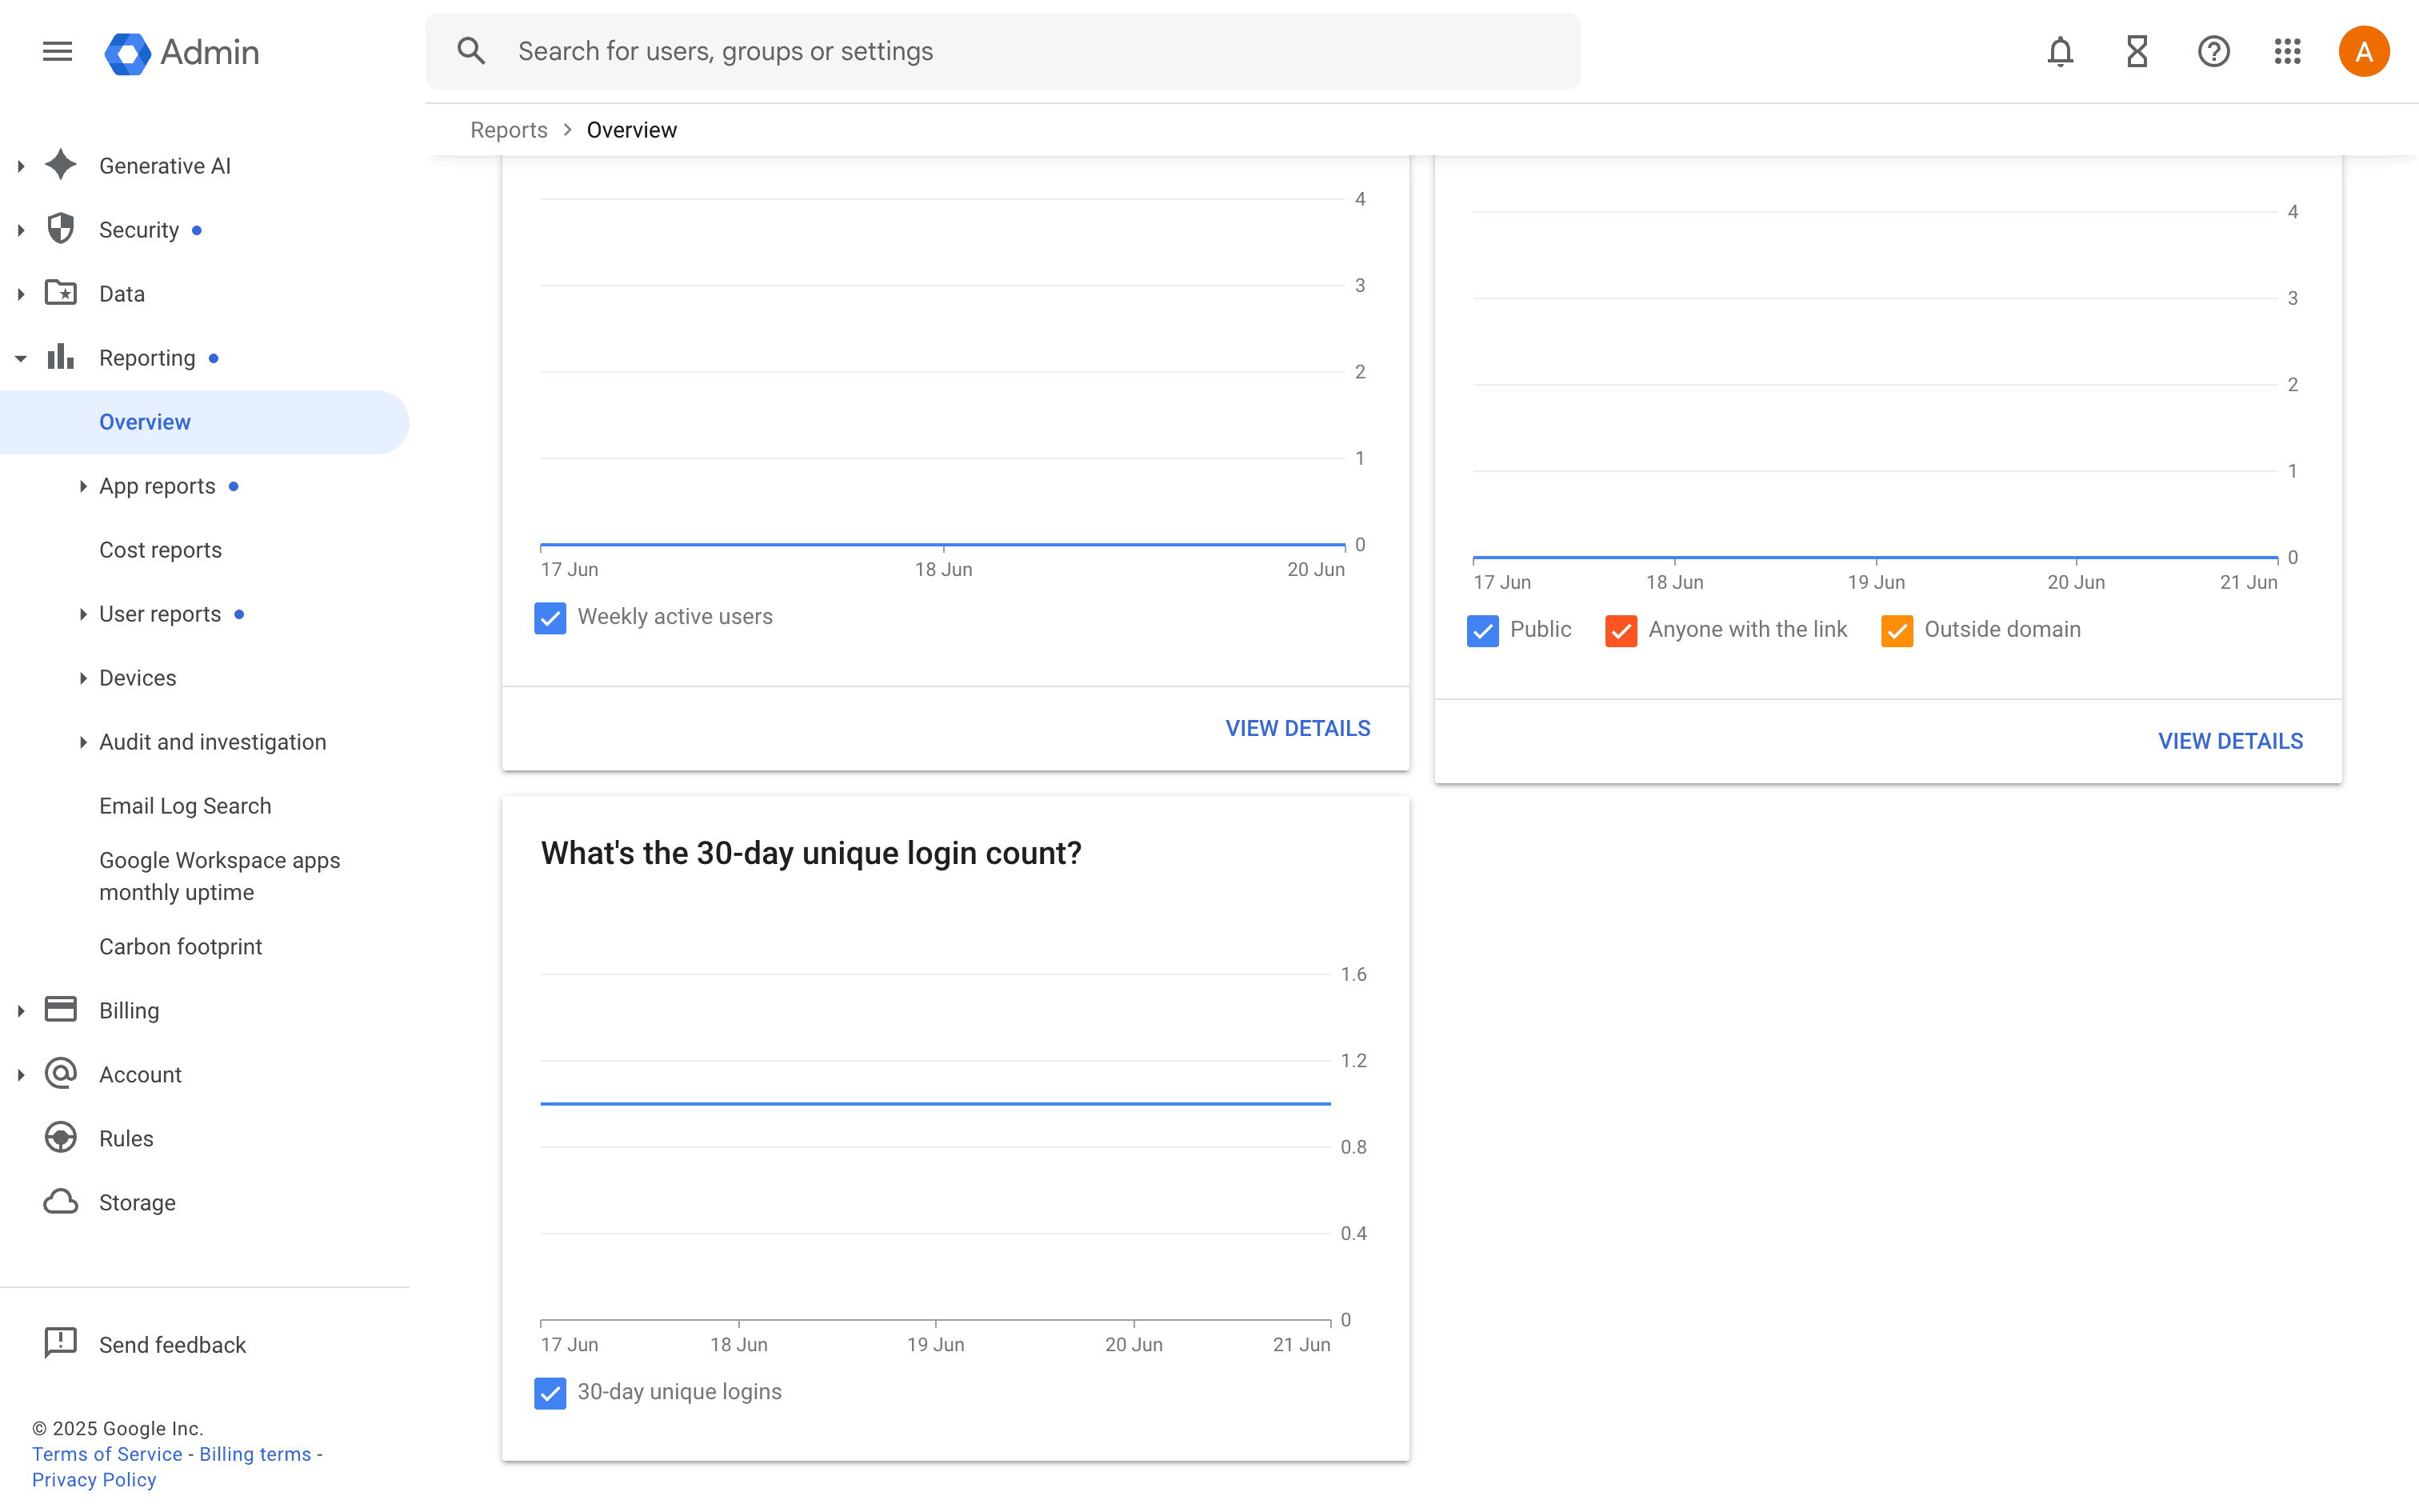Uncheck the Weekly active users checkbox
The height and width of the screenshot is (1512, 2419).
550,617
